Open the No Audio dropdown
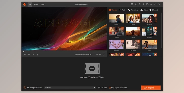 coord(70,88)
